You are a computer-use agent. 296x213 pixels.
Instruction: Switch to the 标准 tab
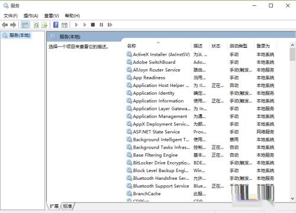pyautogui.click(x=67, y=206)
